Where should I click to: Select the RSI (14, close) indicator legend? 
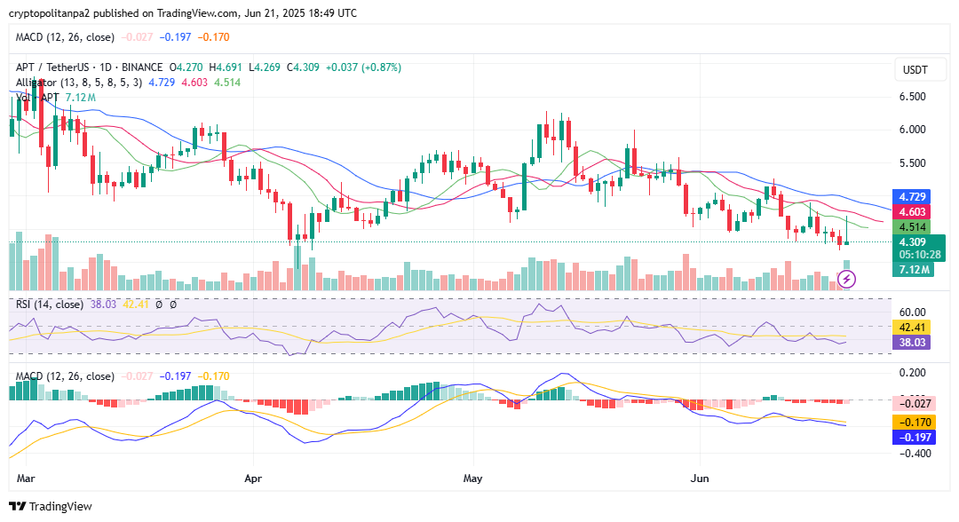click(x=50, y=304)
